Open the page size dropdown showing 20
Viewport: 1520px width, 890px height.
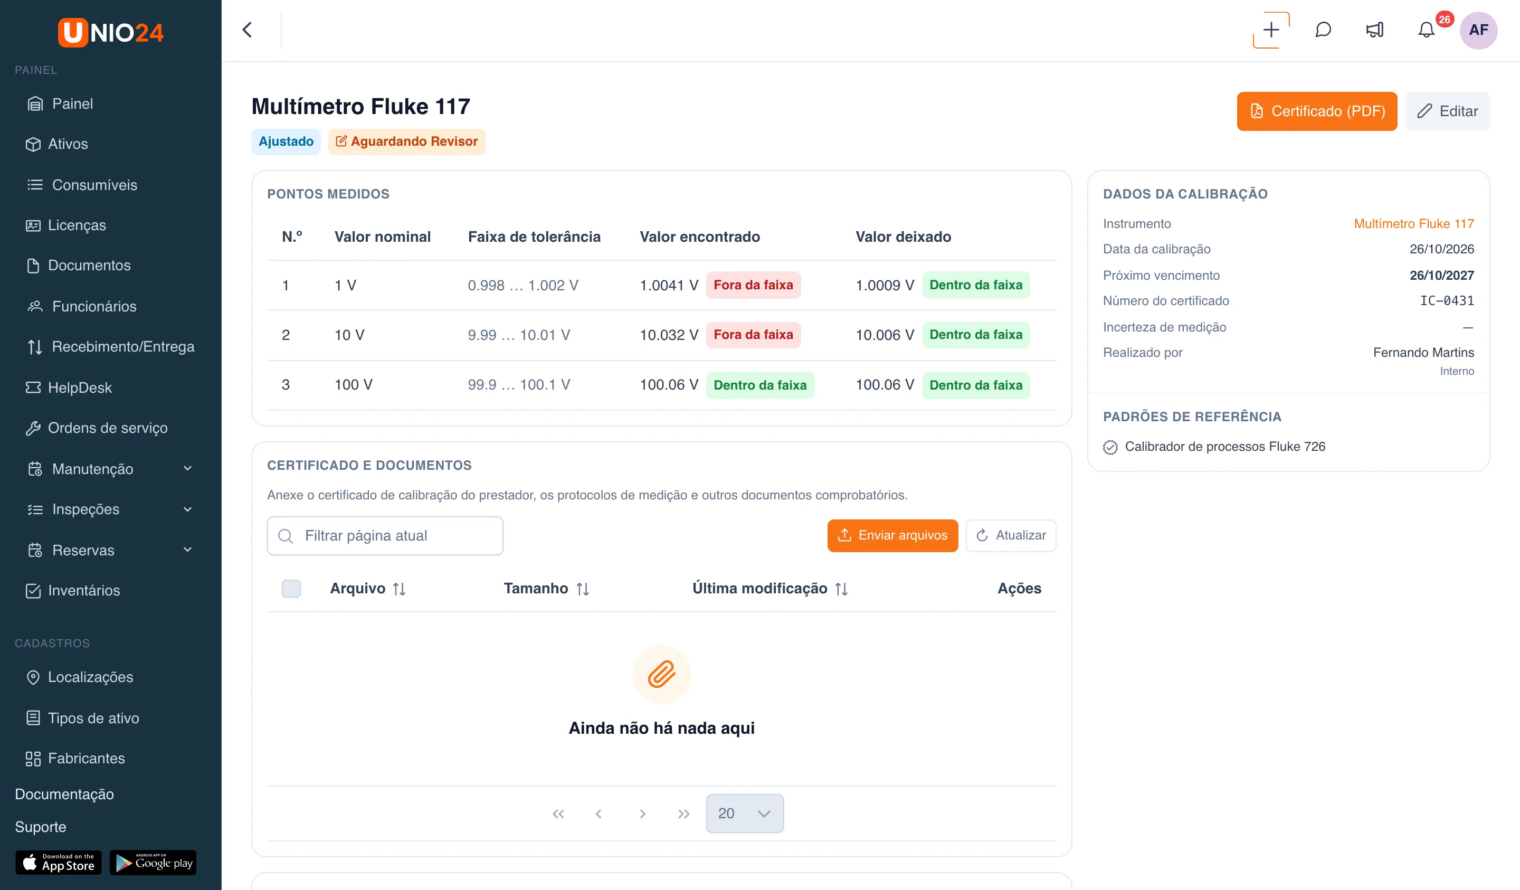click(745, 813)
